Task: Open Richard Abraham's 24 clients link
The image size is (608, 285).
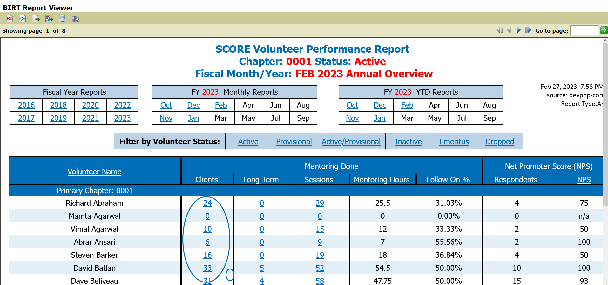Action: tap(207, 203)
